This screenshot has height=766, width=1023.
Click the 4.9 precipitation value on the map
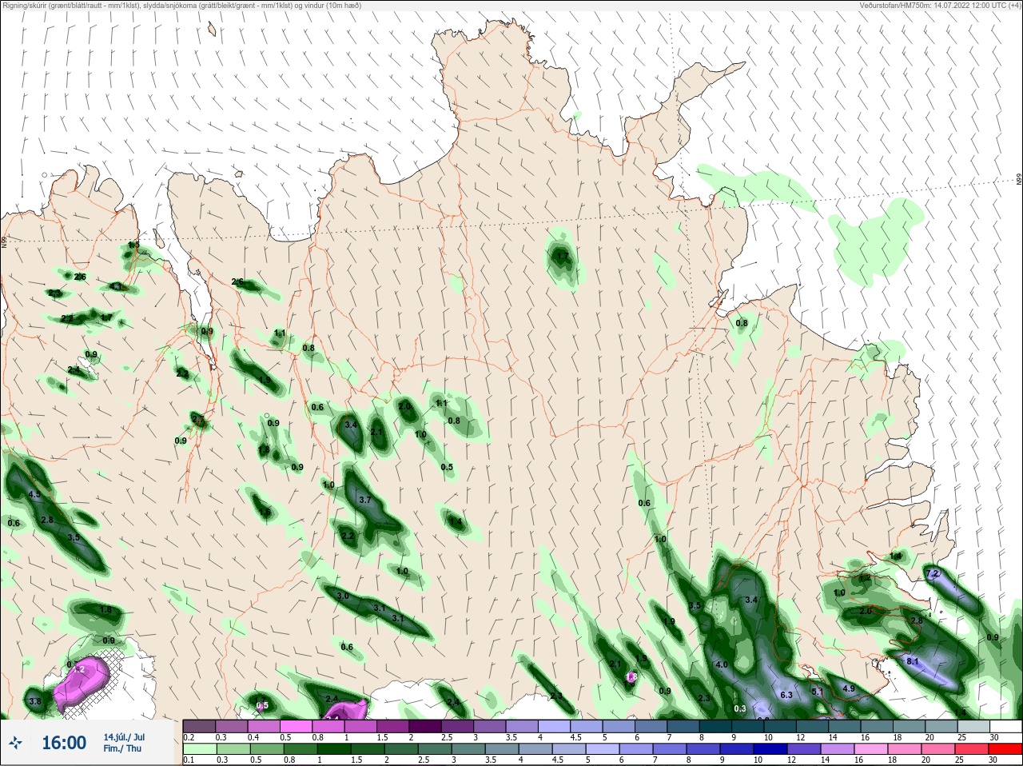pos(849,688)
